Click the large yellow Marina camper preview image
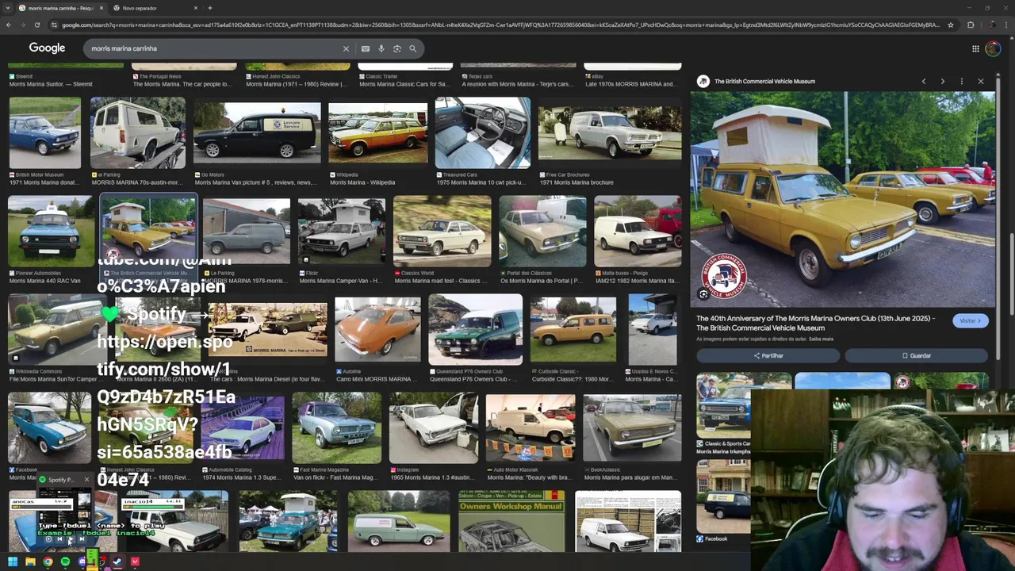Image resolution: width=1015 pixels, height=571 pixels. coord(843,199)
